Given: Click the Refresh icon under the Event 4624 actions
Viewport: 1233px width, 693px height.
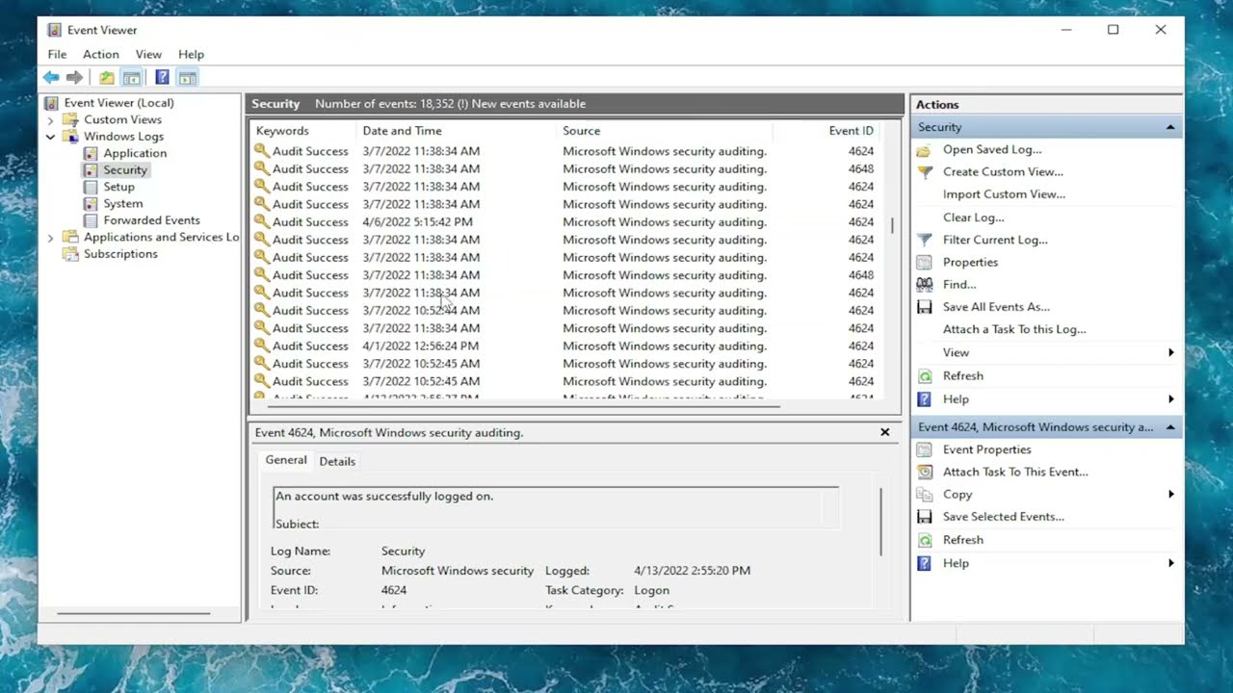Looking at the screenshot, I should [x=925, y=540].
